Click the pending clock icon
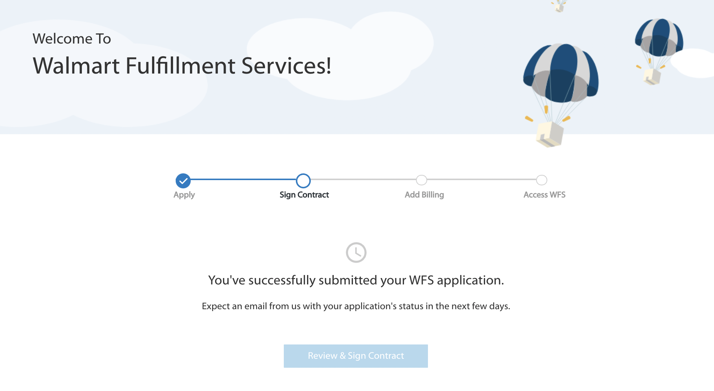This screenshot has width=714, height=391. tap(356, 253)
